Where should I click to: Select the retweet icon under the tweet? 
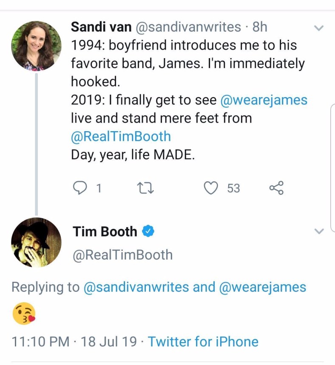point(146,188)
